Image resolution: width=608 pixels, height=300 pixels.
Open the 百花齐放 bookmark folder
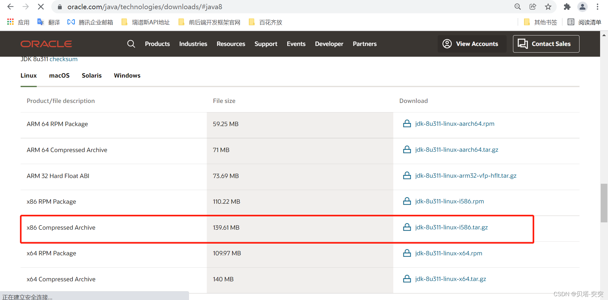[x=265, y=22]
